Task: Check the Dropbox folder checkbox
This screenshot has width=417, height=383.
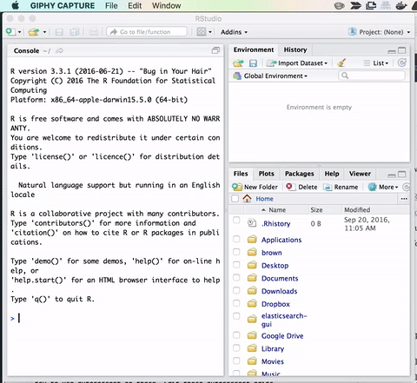Action: click(x=236, y=303)
